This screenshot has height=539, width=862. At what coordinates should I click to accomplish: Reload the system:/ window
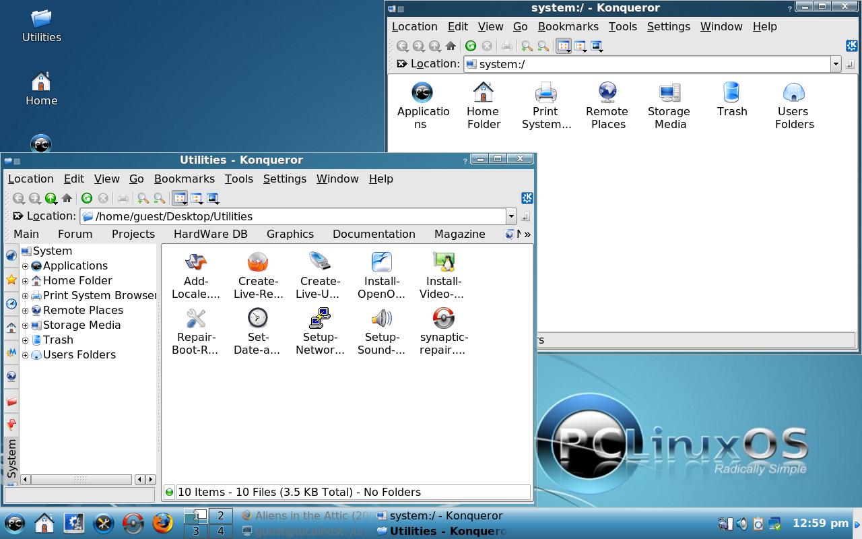coord(471,46)
